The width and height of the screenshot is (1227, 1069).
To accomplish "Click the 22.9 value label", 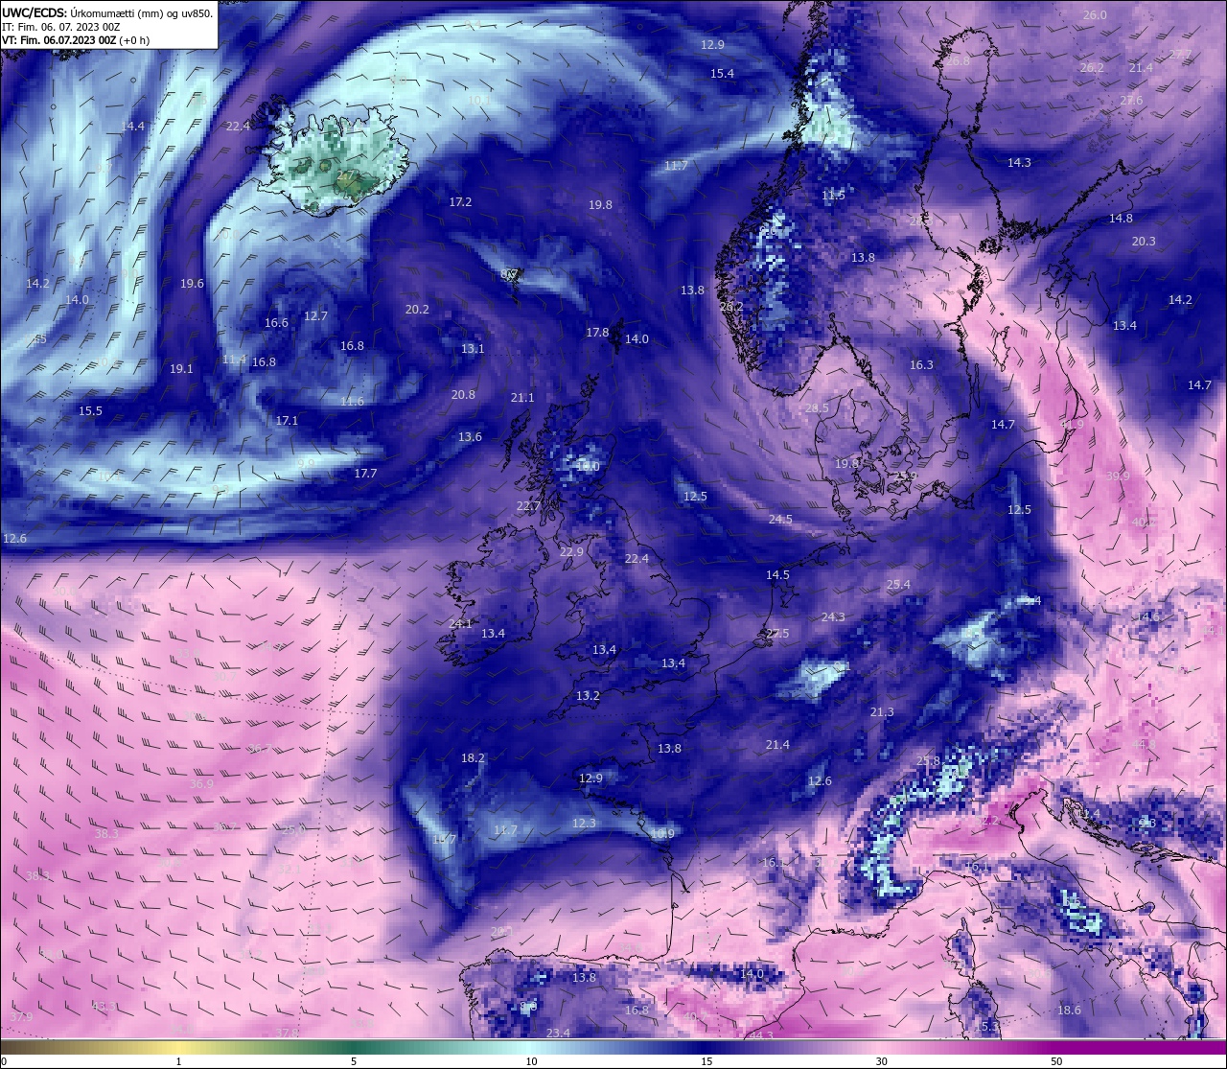I will tap(571, 552).
